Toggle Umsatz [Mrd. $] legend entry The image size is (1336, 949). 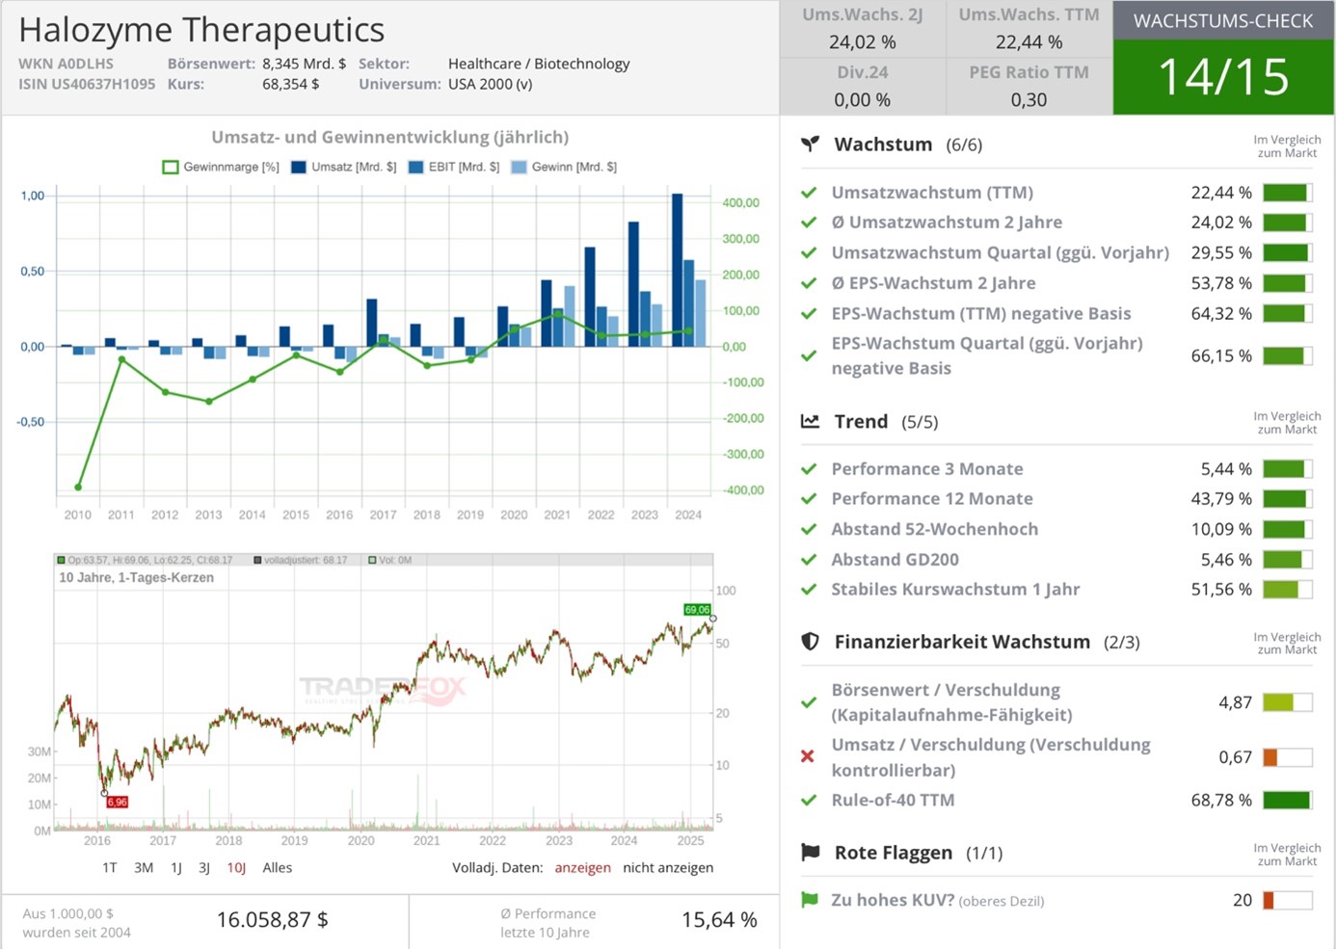[343, 167]
